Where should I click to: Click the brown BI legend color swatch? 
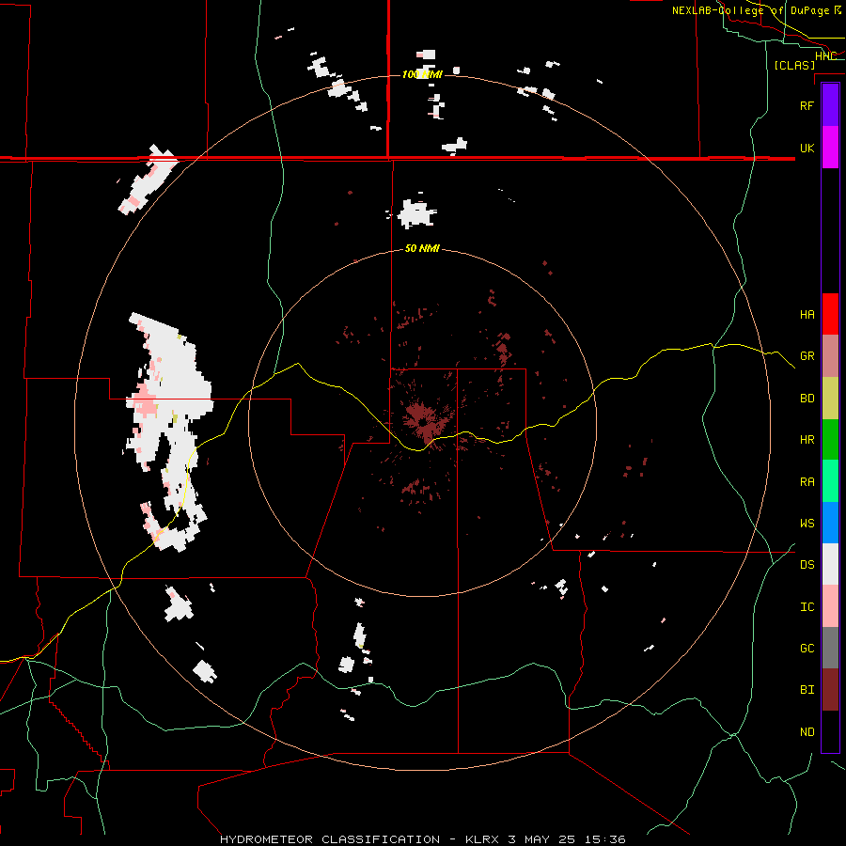coord(830,690)
